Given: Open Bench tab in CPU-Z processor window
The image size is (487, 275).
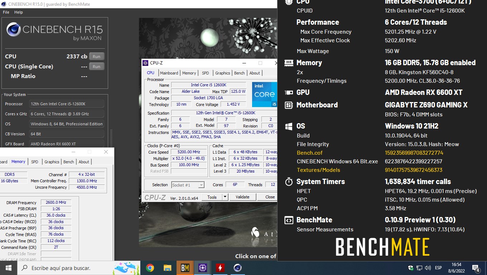Looking at the screenshot, I should (x=240, y=73).
